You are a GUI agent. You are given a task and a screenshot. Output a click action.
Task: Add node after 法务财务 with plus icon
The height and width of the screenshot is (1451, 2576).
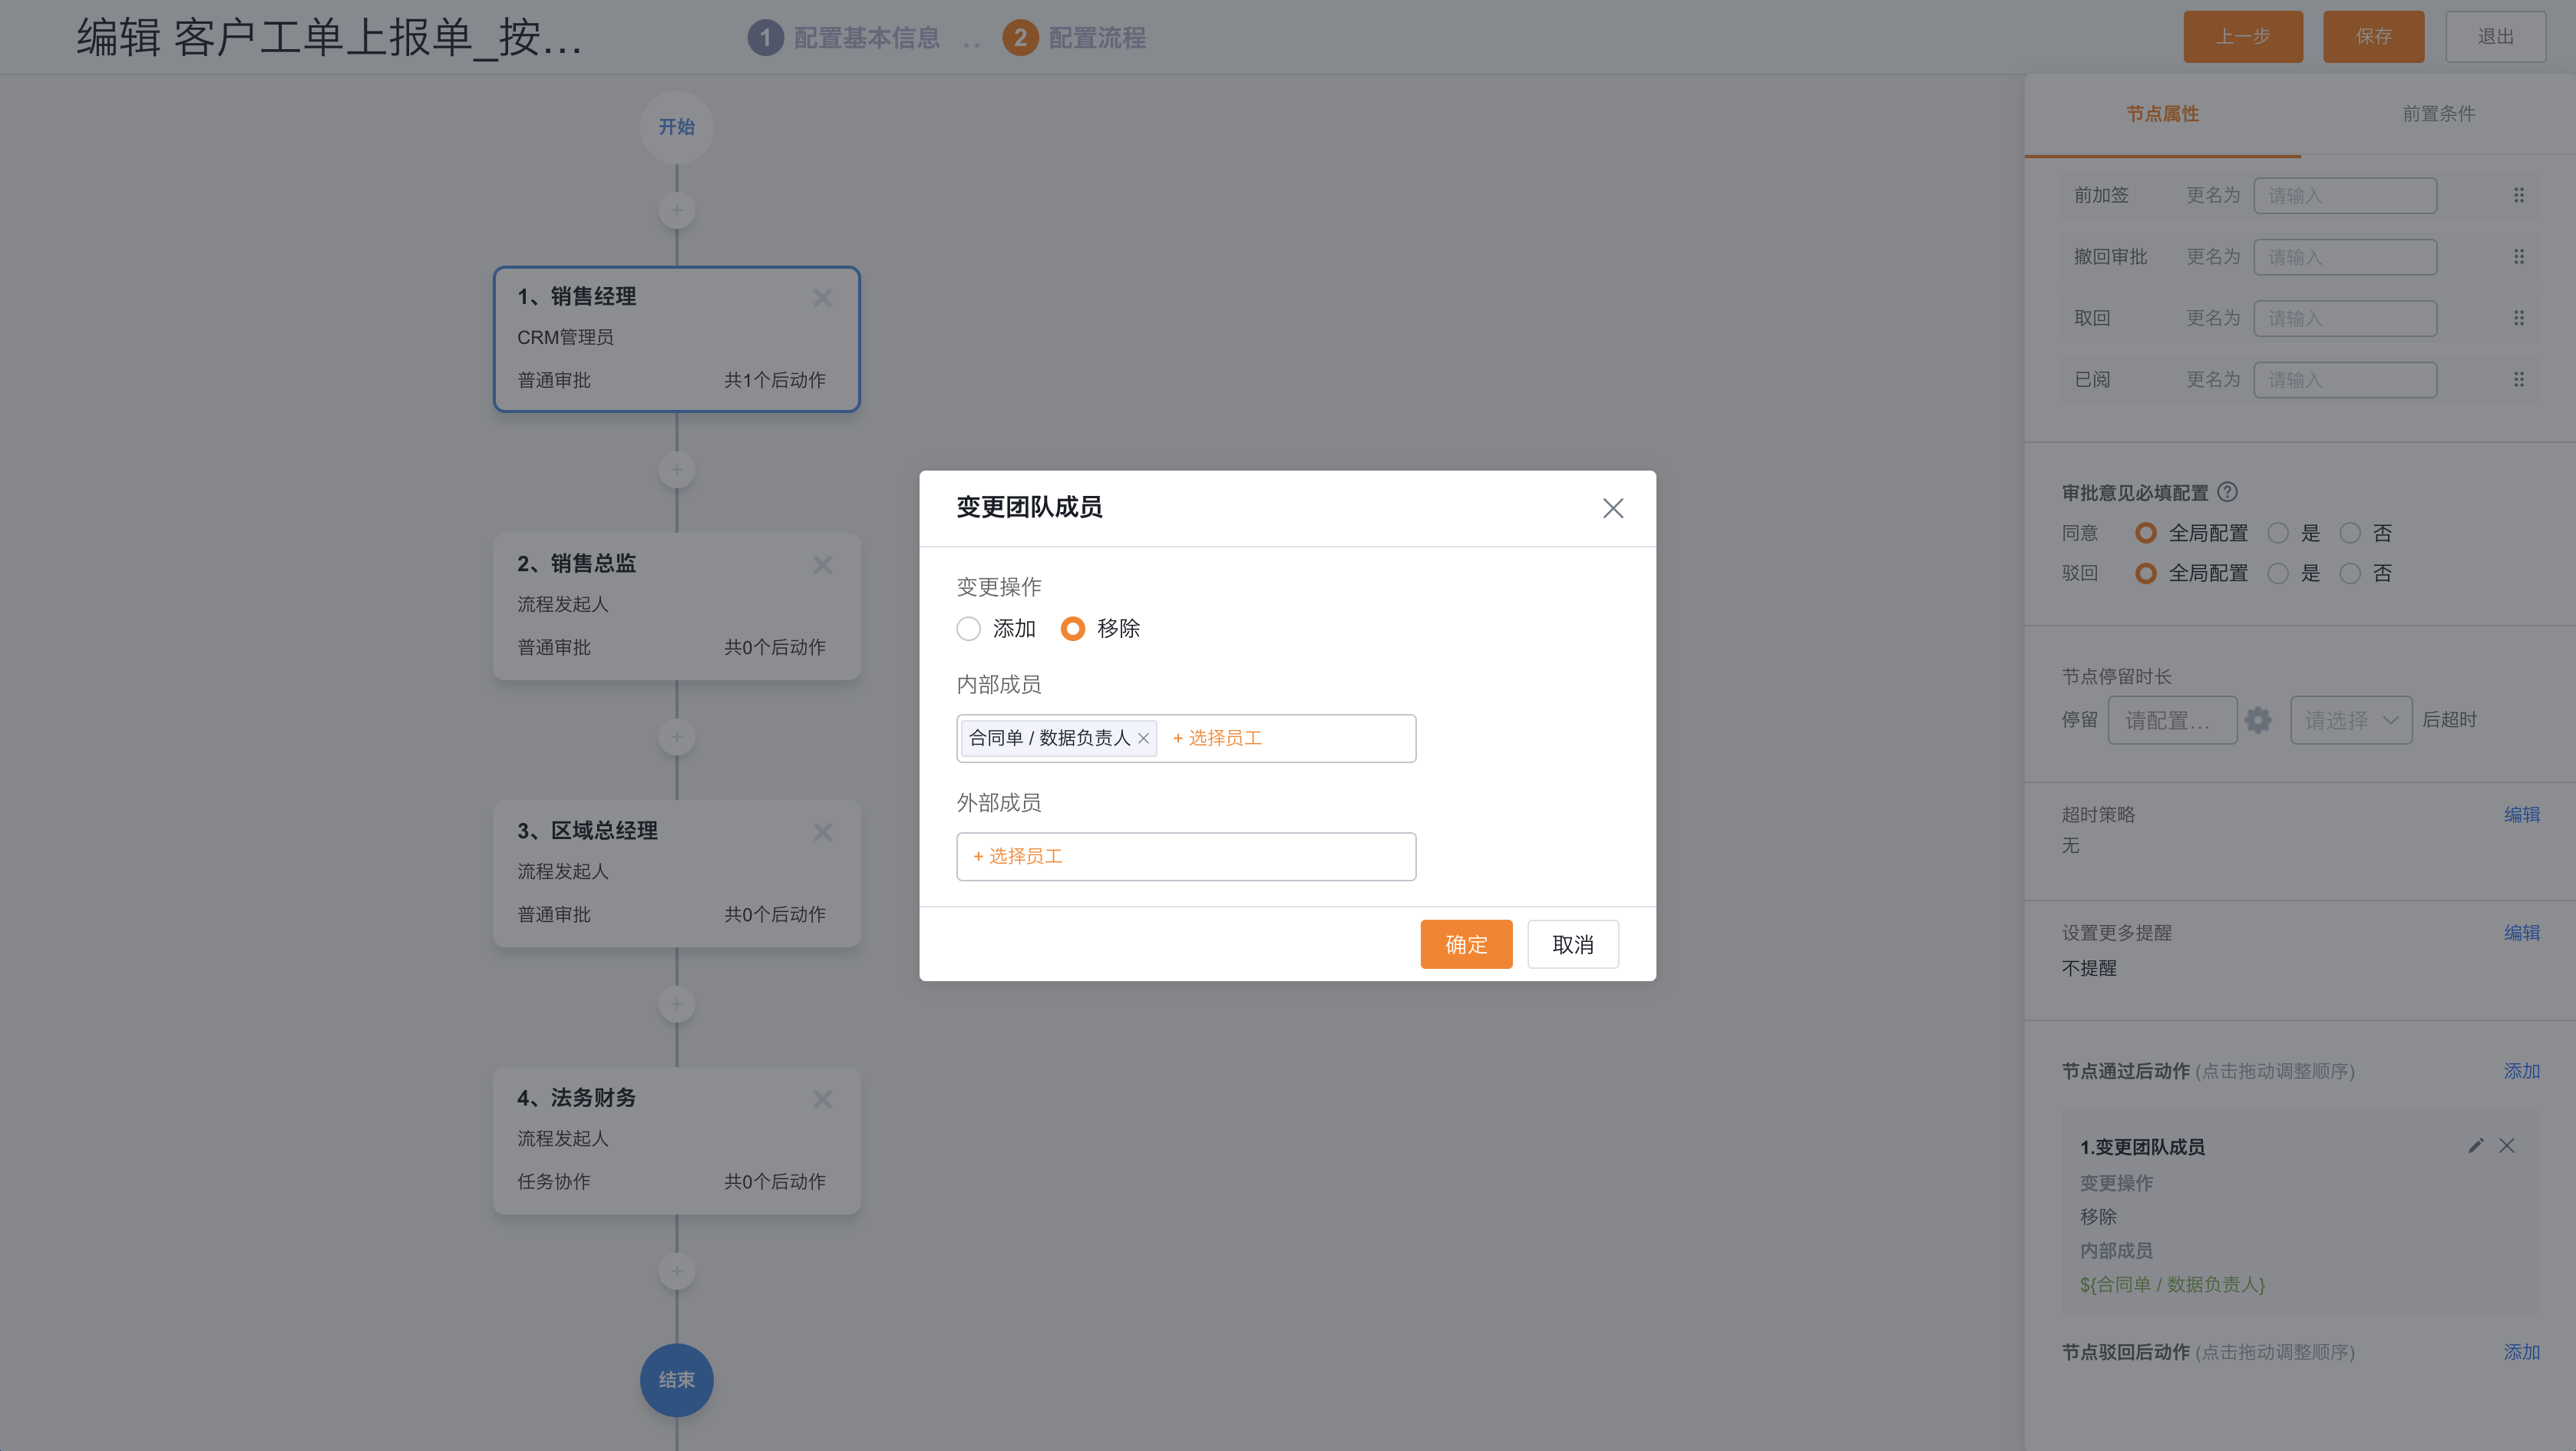677,1272
